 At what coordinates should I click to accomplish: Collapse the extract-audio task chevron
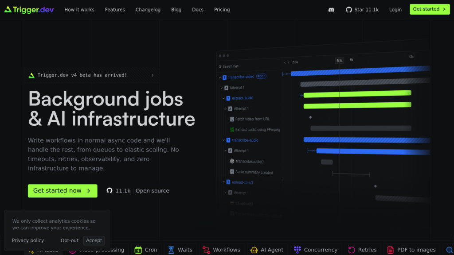pos(223,98)
